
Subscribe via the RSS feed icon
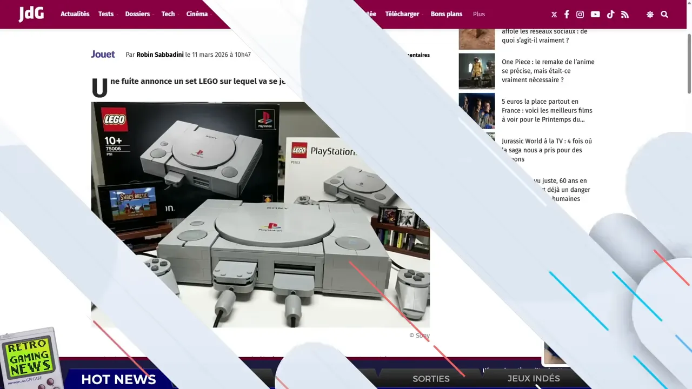click(625, 14)
